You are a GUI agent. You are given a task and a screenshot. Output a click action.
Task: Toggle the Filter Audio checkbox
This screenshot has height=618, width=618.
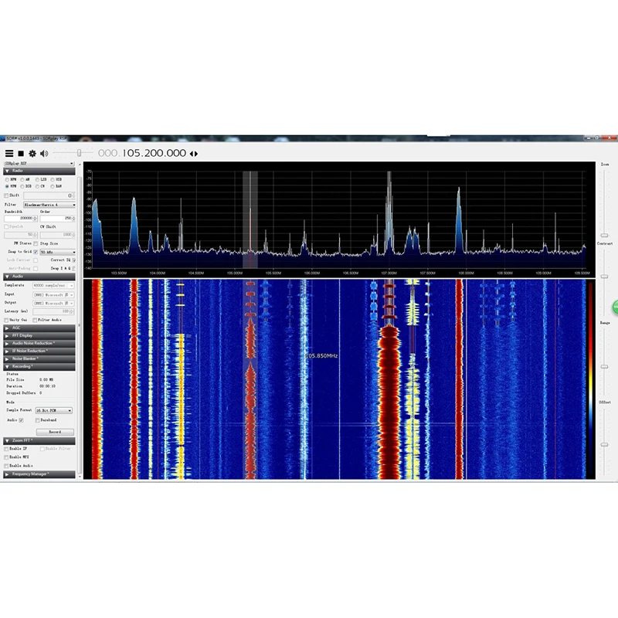coord(35,321)
